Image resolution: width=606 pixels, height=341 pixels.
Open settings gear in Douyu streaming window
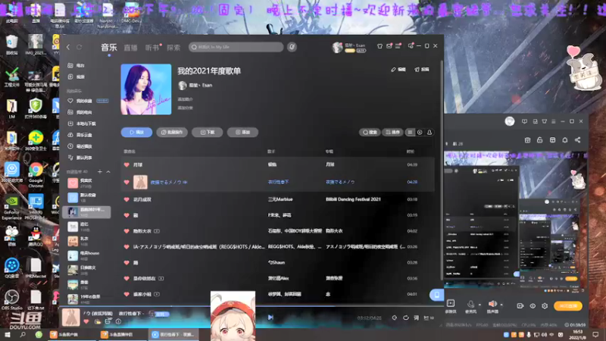point(545,306)
